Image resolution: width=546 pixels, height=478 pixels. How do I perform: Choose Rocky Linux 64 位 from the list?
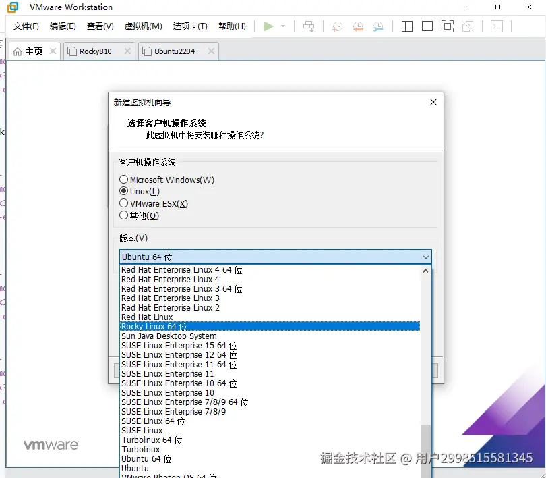(x=270, y=326)
